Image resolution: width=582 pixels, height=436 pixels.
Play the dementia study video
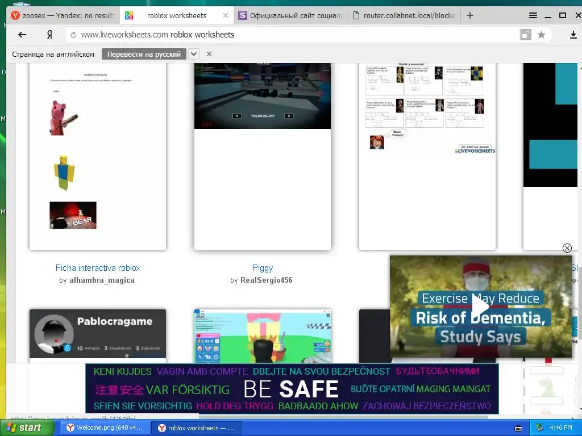pyautogui.click(x=480, y=307)
